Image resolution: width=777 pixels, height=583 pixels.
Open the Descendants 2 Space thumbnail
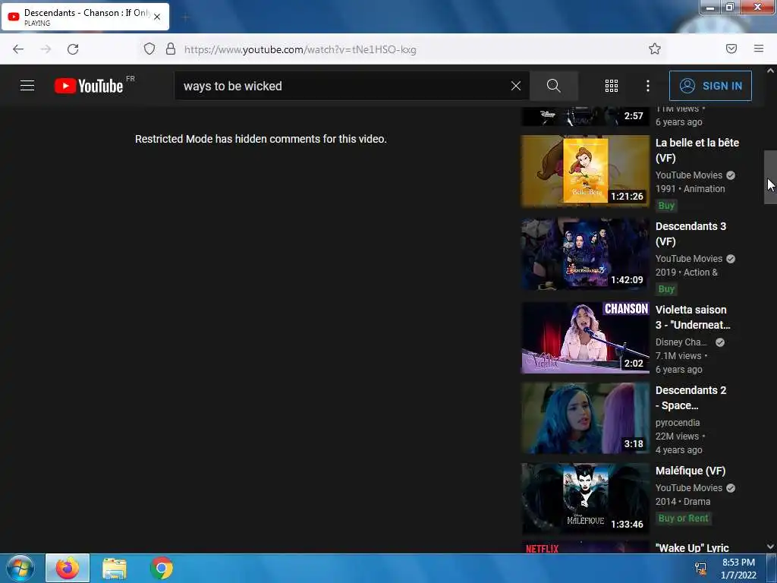click(x=585, y=418)
